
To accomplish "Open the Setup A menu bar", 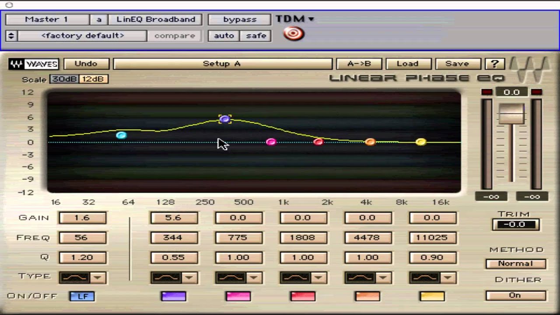I will pos(222,64).
